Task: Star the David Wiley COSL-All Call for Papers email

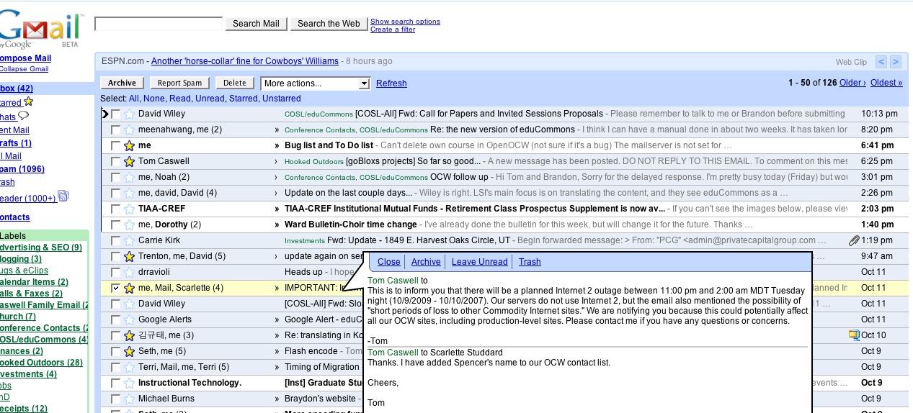Action: (x=129, y=114)
